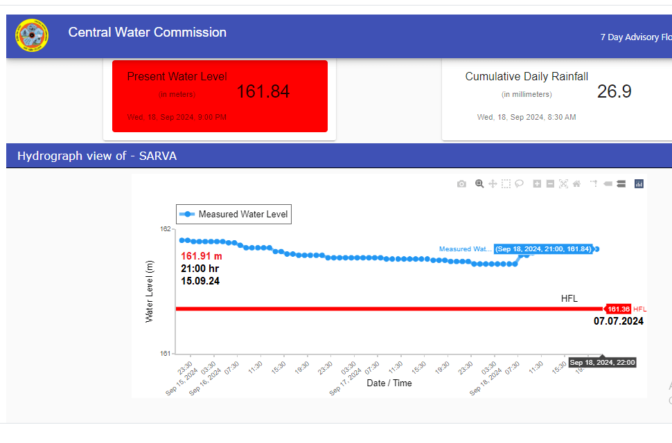Click the red Present Water Level card
Viewport: 672px width, 443px height.
tap(220, 96)
